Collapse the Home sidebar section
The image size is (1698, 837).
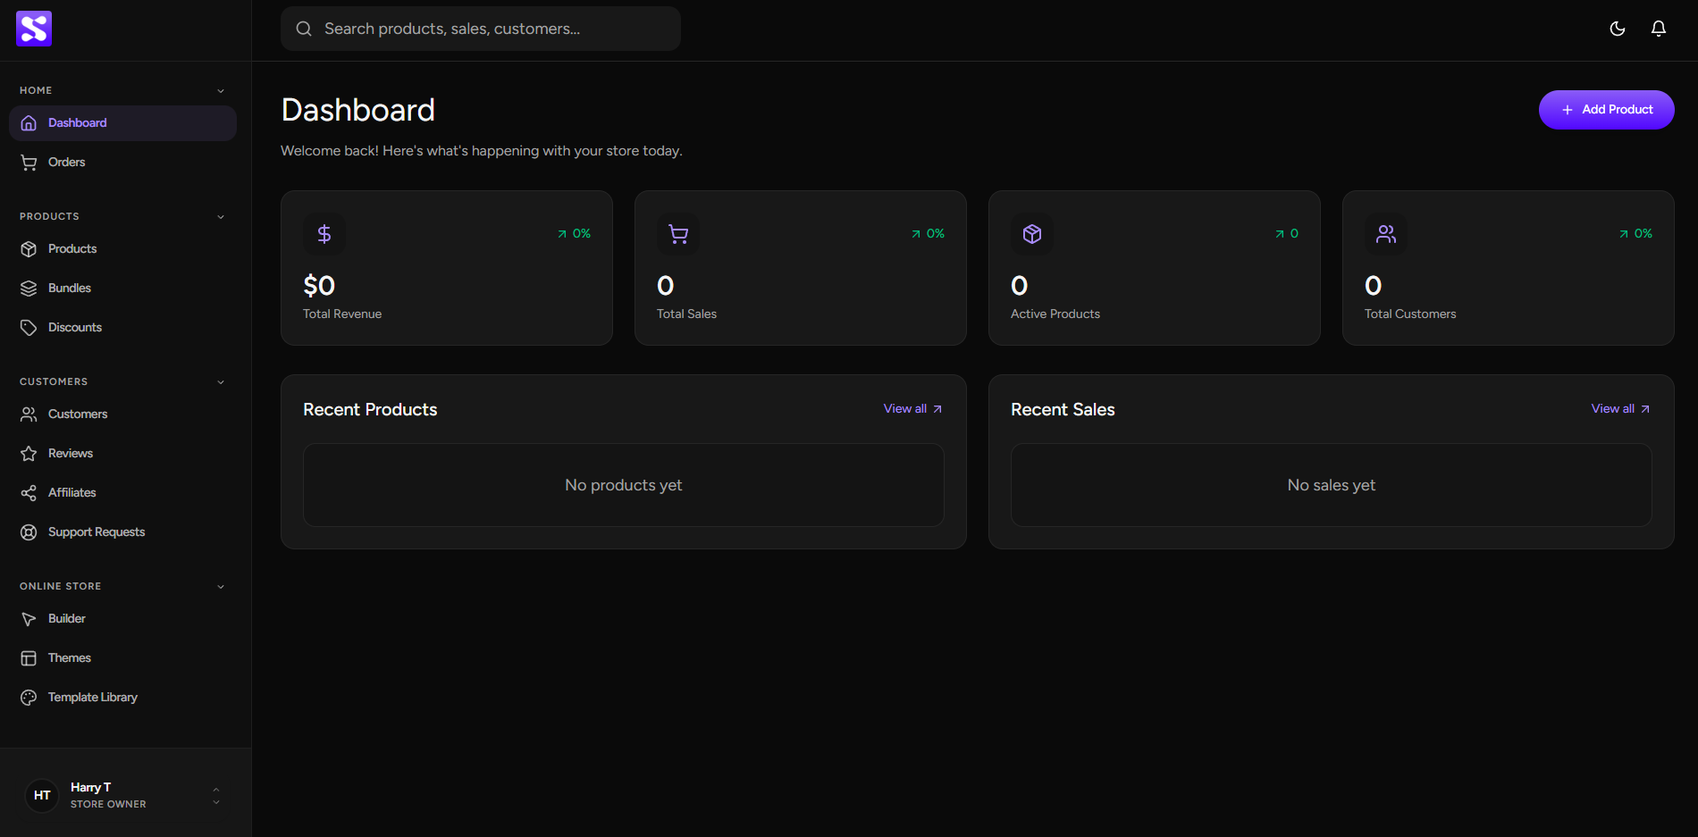pyautogui.click(x=221, y=91)
